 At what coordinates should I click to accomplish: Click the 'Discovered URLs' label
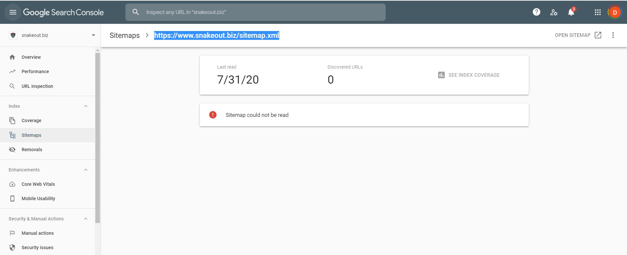345,67
